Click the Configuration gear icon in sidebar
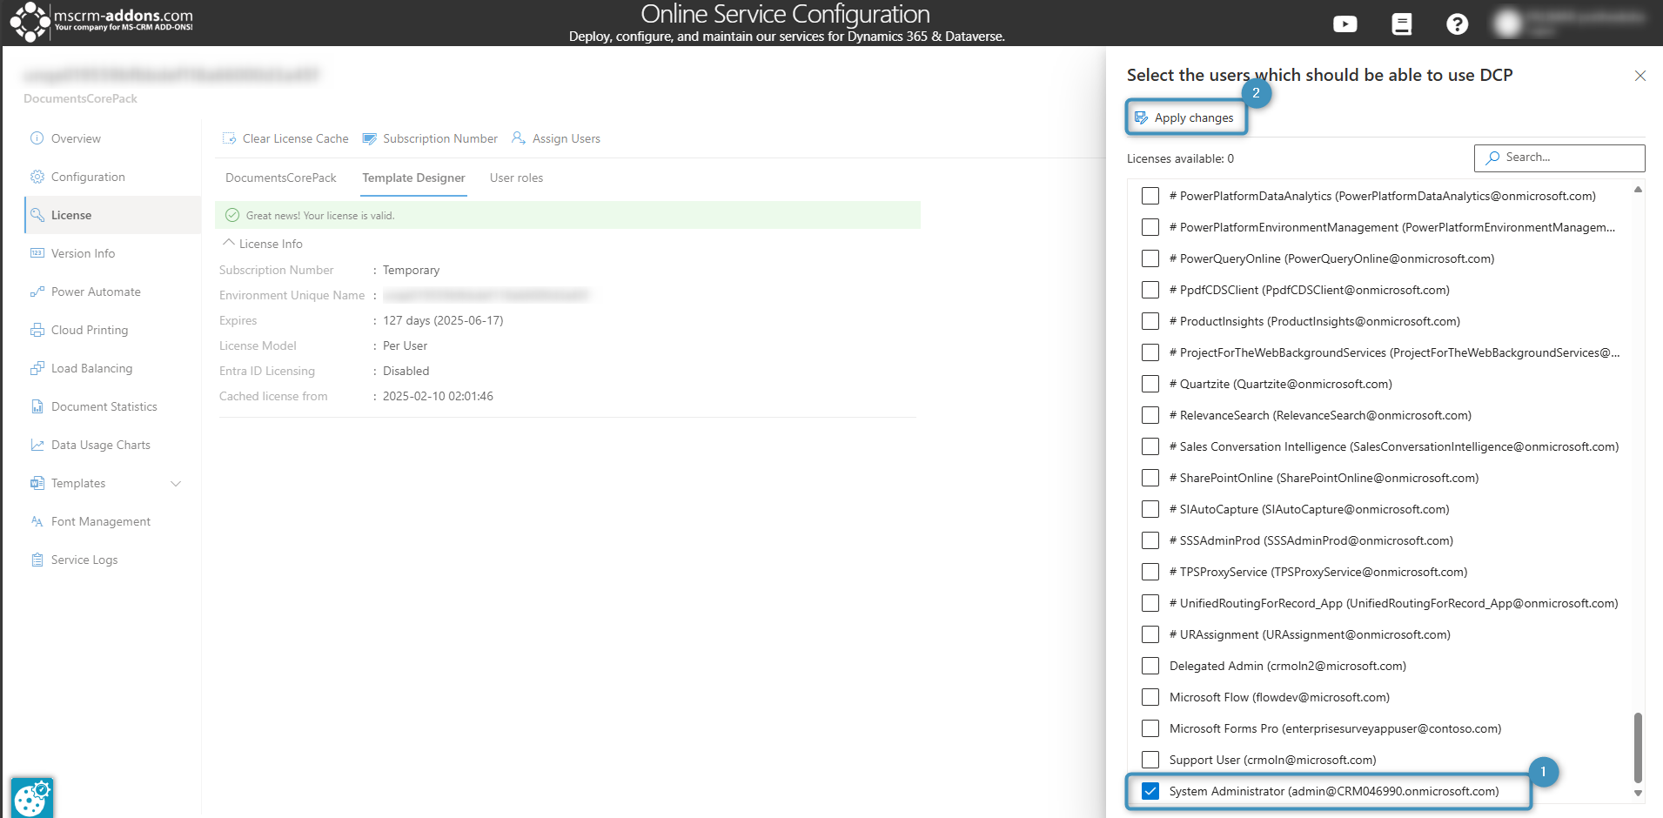 [x=37, y=177]
